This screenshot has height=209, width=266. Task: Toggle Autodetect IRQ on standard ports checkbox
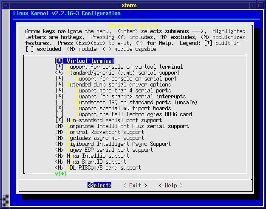59,102
